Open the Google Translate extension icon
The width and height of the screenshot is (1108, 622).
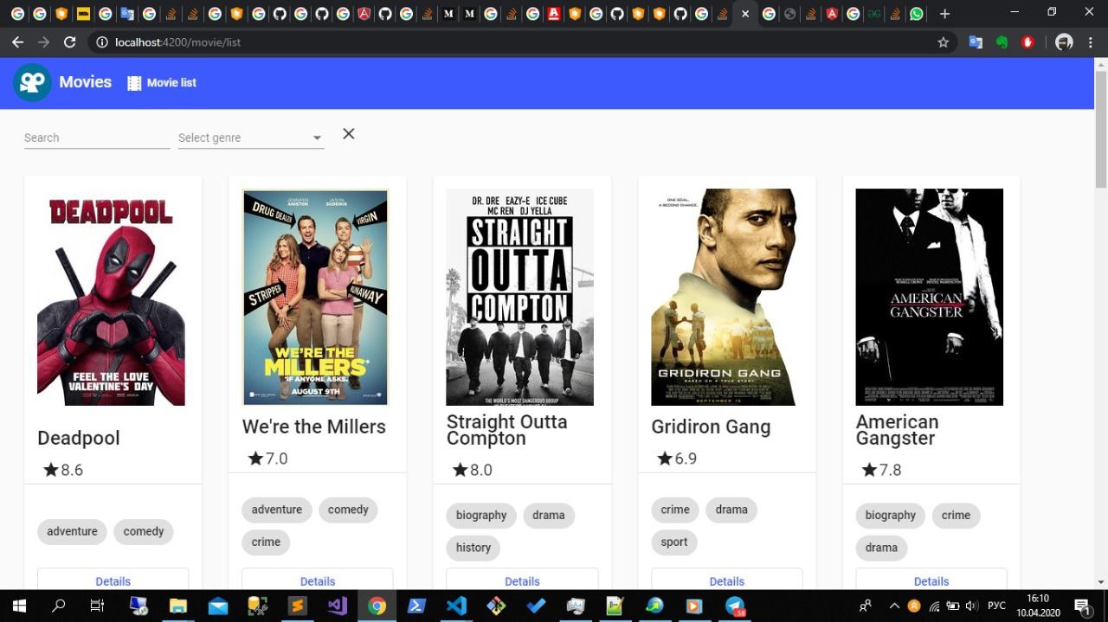(976, 42)
